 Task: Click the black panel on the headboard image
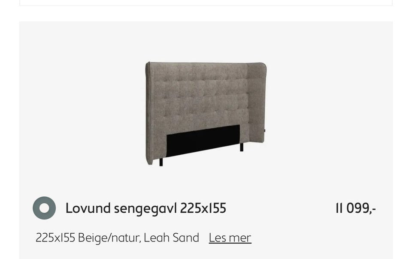(203, 141)
